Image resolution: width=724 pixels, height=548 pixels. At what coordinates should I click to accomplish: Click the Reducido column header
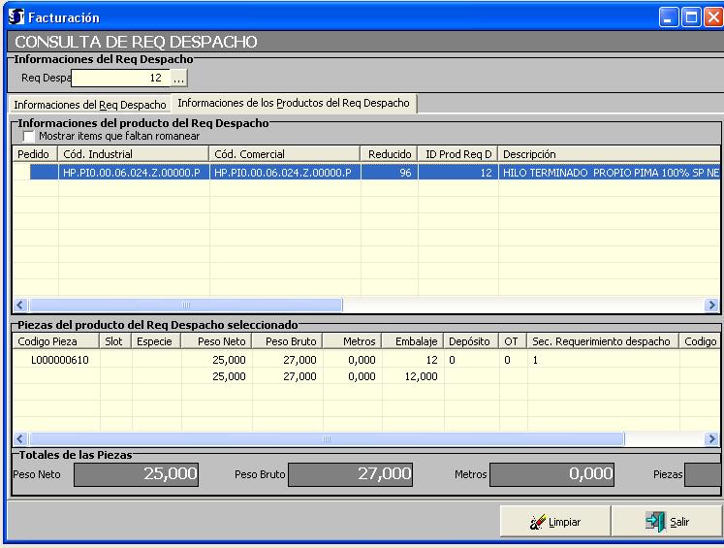click(390, 154)
